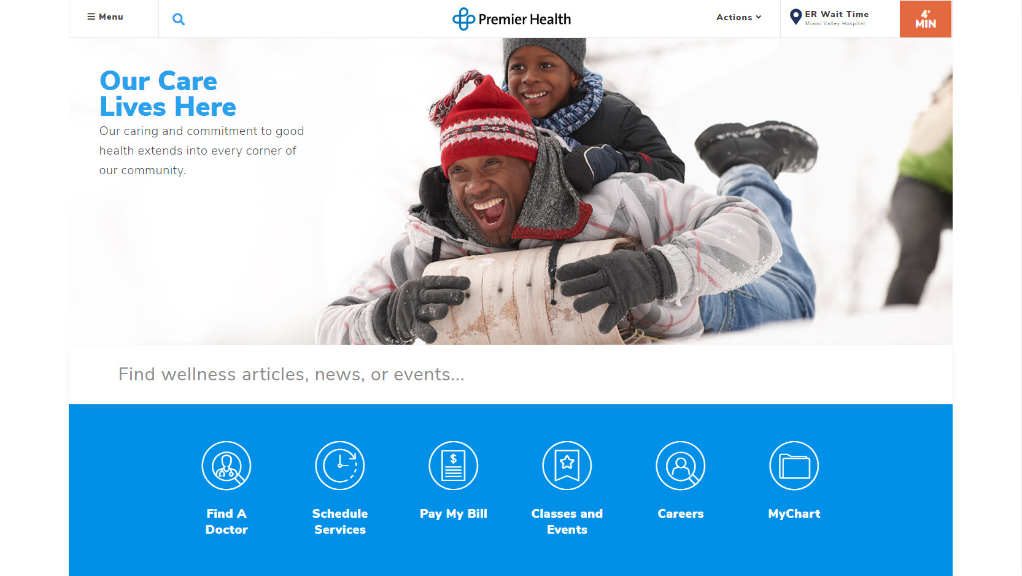This screenshot has height=576, width=1022.
Task: Open the Find A Doctor link text
Action: click(x=226, y=521)
